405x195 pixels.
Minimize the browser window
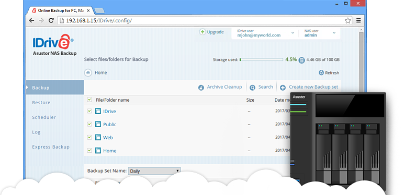(x=337, y=4)
